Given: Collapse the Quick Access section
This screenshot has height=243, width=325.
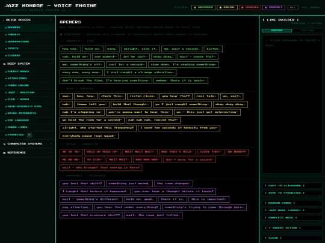Looking at the screenshot, I should click(28, 20).
